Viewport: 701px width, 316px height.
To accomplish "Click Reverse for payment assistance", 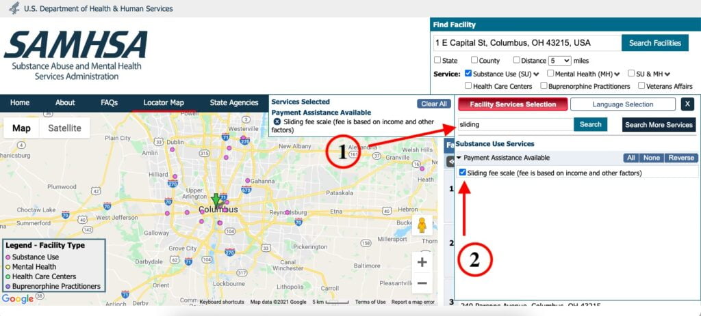I will coord(681,158).
